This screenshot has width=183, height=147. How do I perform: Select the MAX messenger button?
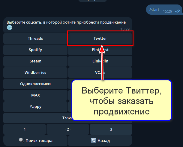pyautogui.click(x=35, y=95)
